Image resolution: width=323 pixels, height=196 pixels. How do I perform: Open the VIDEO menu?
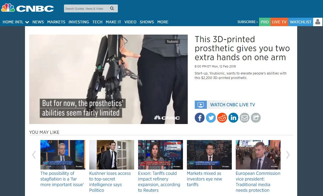pyautogui.click(x=130, y=22)
